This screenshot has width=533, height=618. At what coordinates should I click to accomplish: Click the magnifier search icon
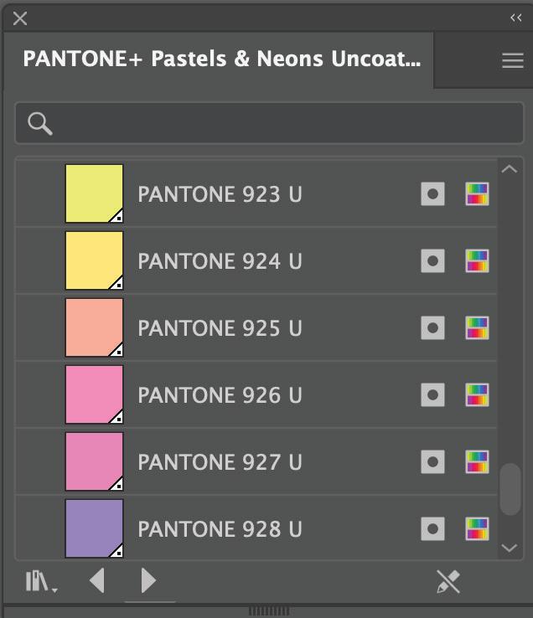[39, 123]
